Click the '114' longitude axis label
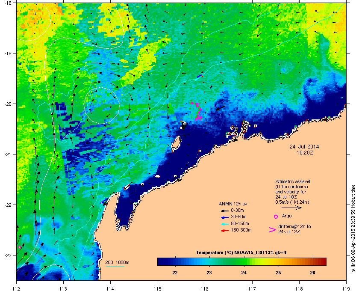The image size is (359, 291). tap(110, 289)
